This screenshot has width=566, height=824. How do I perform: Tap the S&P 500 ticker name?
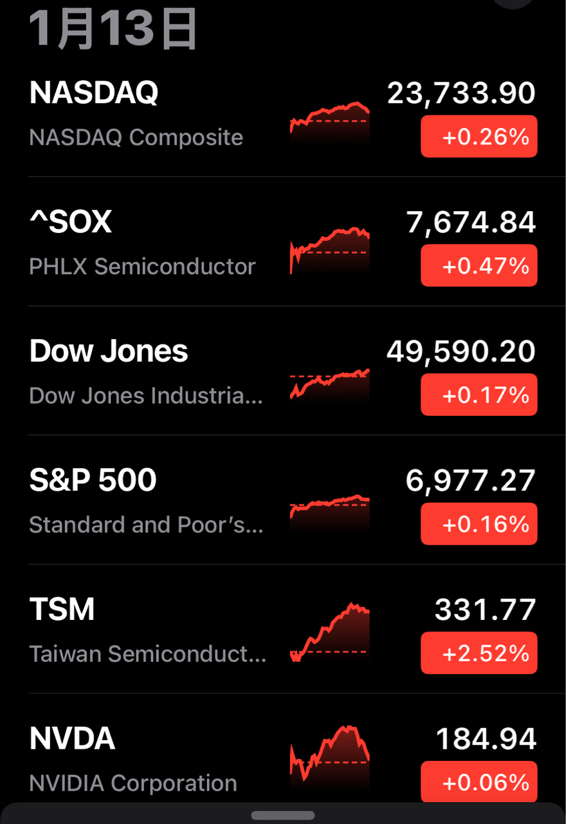pyautogui.click(x=93, y=481)
